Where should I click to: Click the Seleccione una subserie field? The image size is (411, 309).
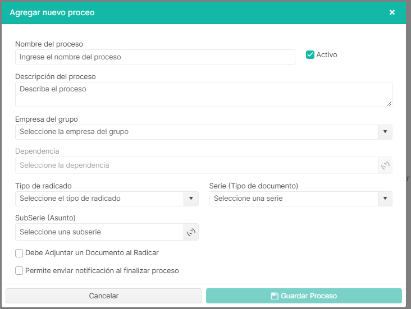[x=99, y=232]
